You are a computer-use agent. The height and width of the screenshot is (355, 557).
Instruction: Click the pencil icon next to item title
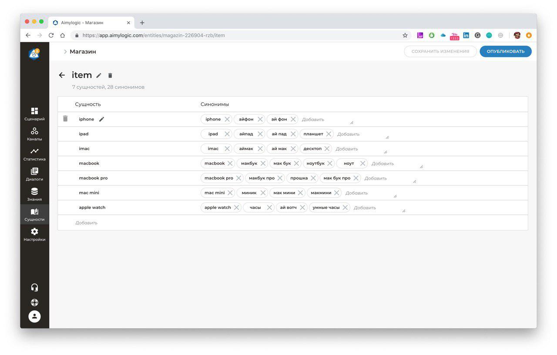tap(99, 75)
